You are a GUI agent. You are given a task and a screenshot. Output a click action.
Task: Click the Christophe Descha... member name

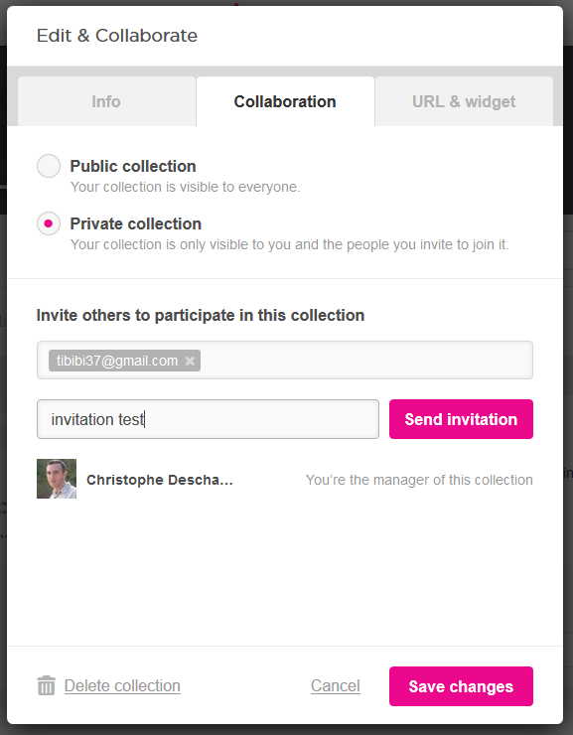[160, 480]
